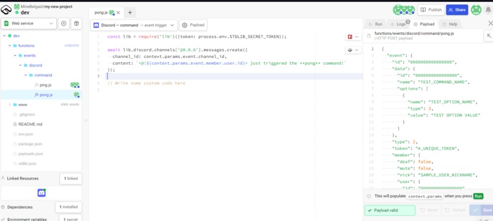Open the Help tab
The width and height of the screenshot is (493, 221).
click(x=450, y=24)
